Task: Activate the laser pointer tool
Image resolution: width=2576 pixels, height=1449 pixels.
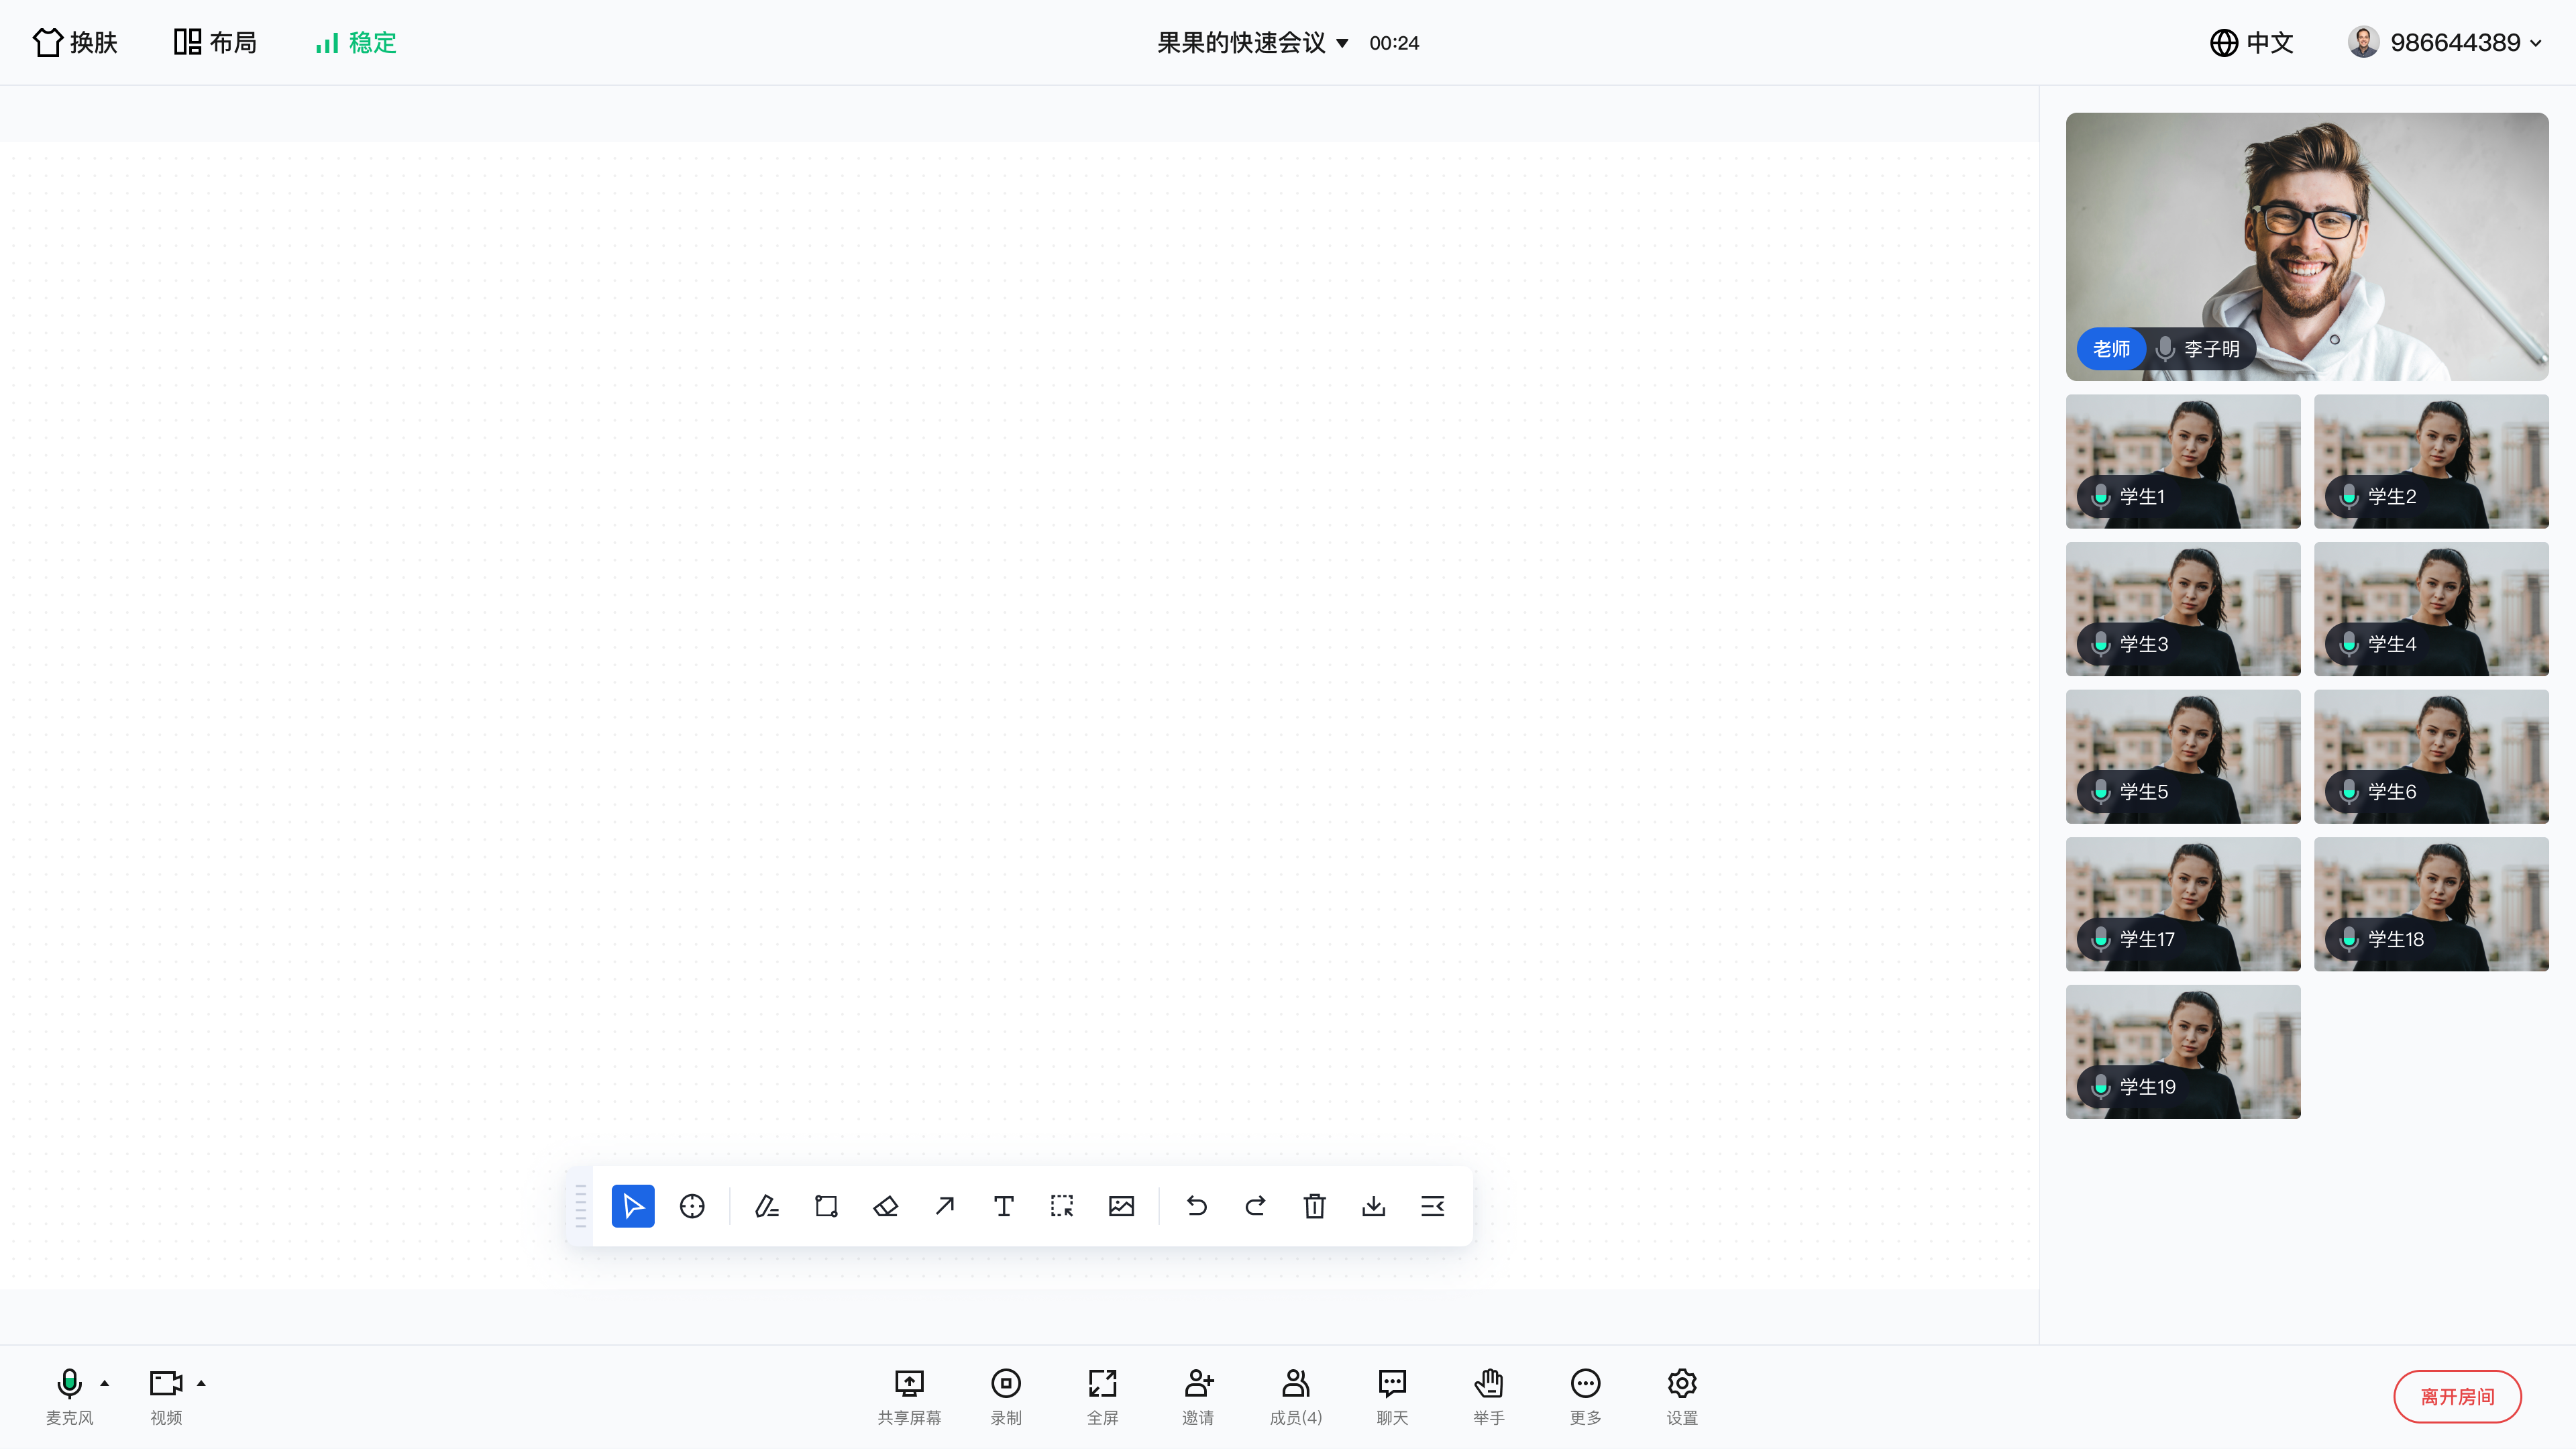Action: click(x=692, y=1206)
